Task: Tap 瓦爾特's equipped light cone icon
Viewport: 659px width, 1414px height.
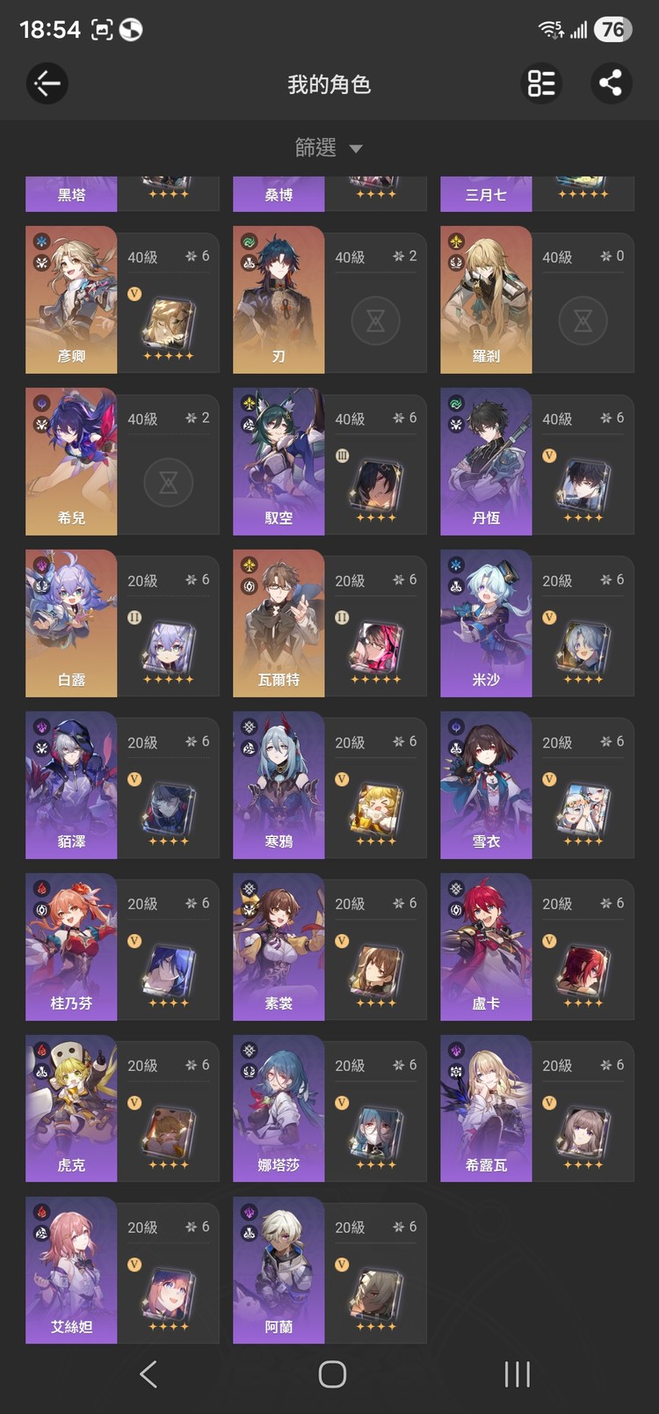Action: (x=376, y=646)
